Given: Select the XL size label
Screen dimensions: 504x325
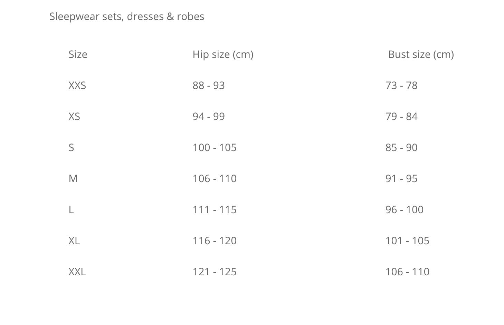Looking at the screenshot, I should 74,241.
